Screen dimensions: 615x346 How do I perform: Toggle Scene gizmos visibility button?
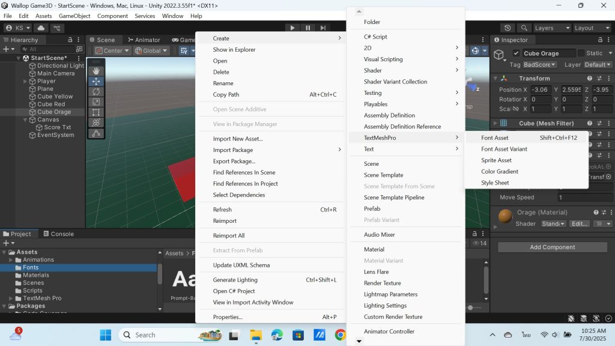(x=476, y=50)
